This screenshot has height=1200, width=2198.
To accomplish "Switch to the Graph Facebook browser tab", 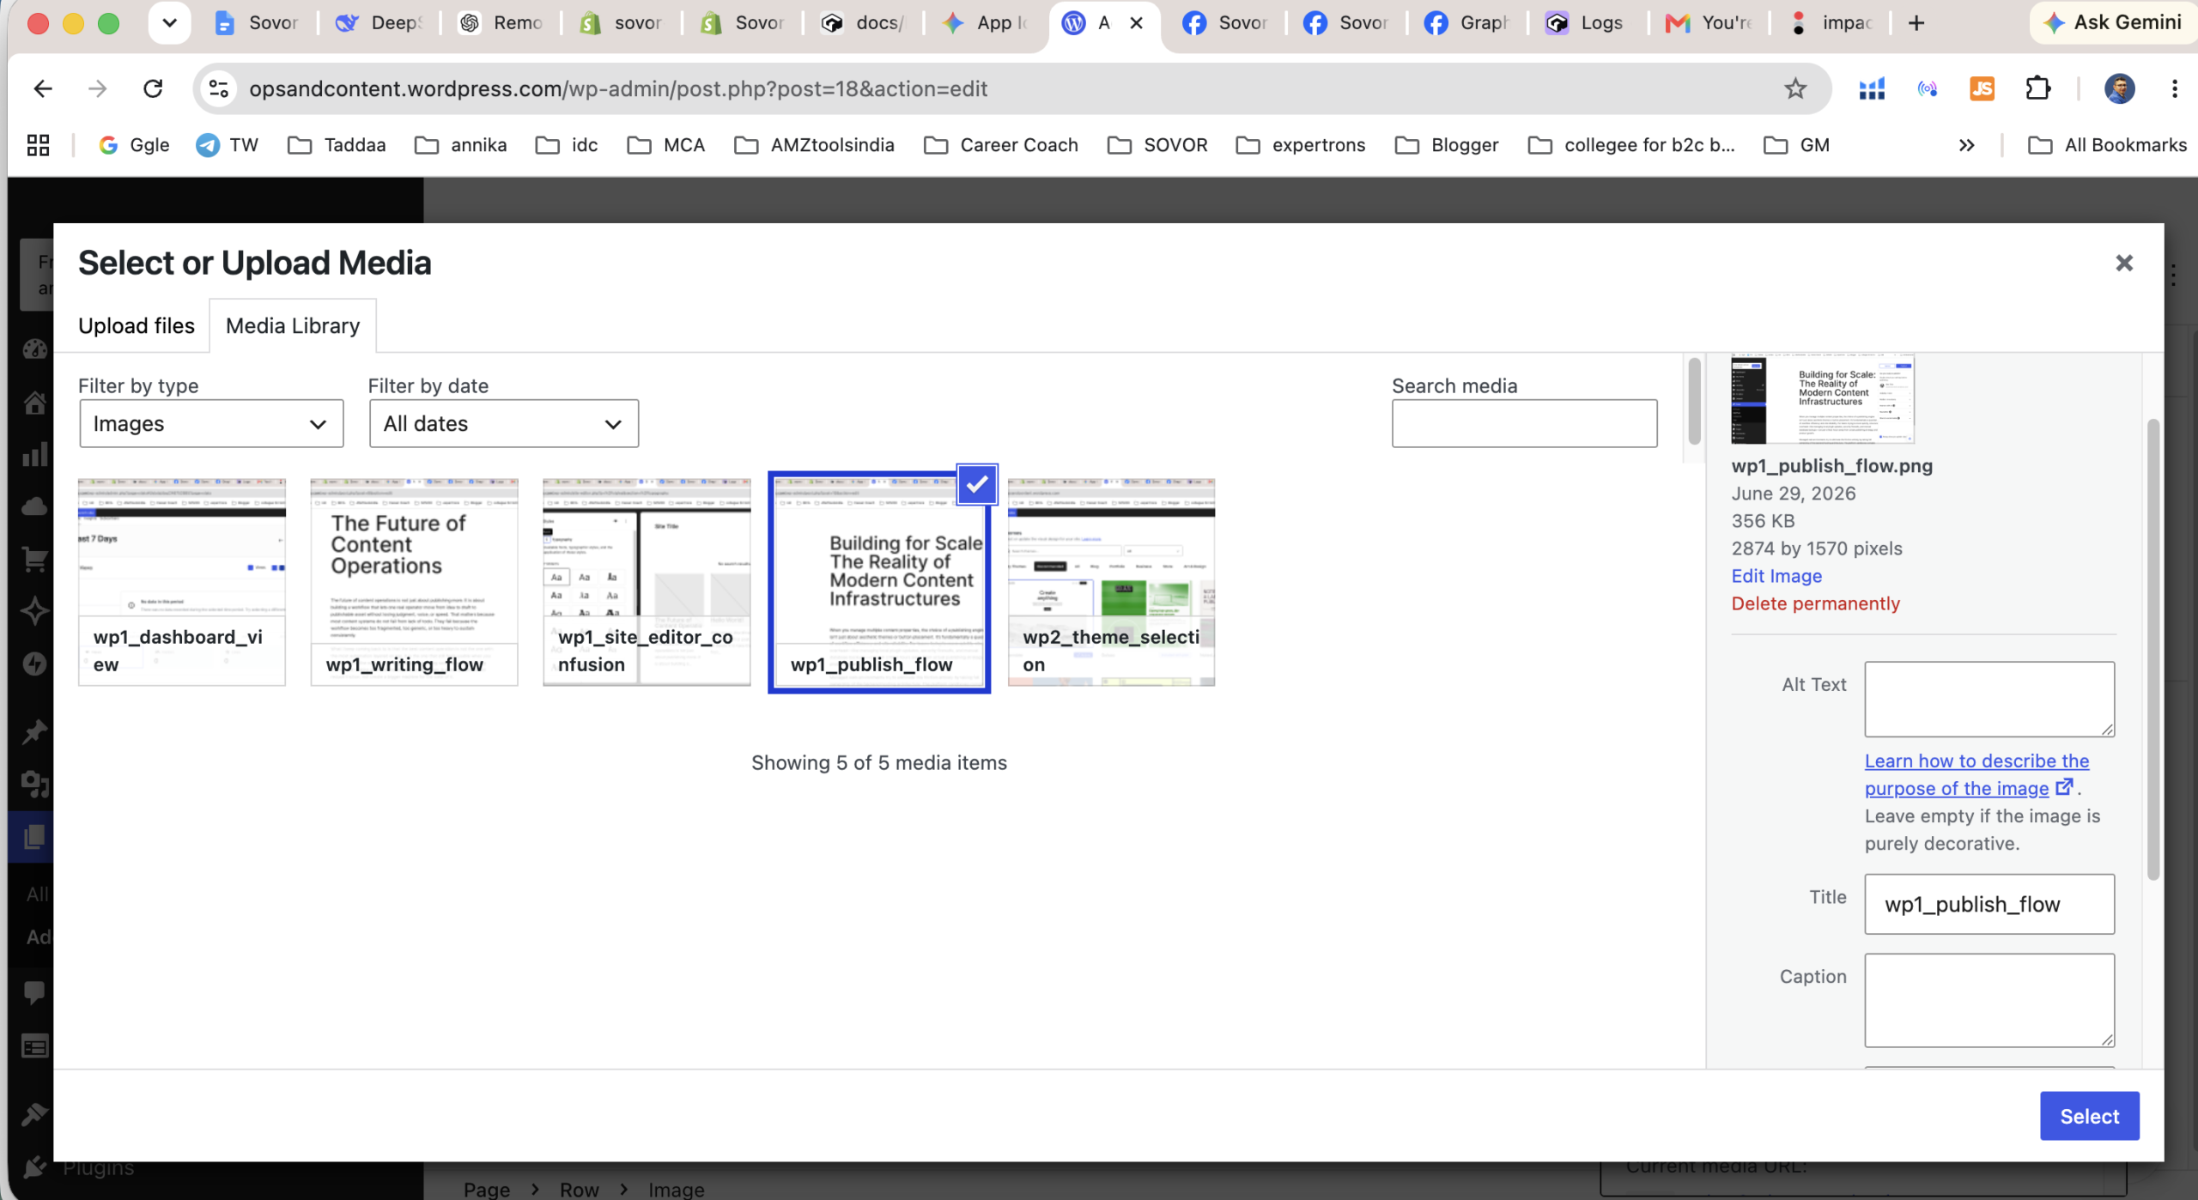I will pyautogui.click(x=1466, y=23).
